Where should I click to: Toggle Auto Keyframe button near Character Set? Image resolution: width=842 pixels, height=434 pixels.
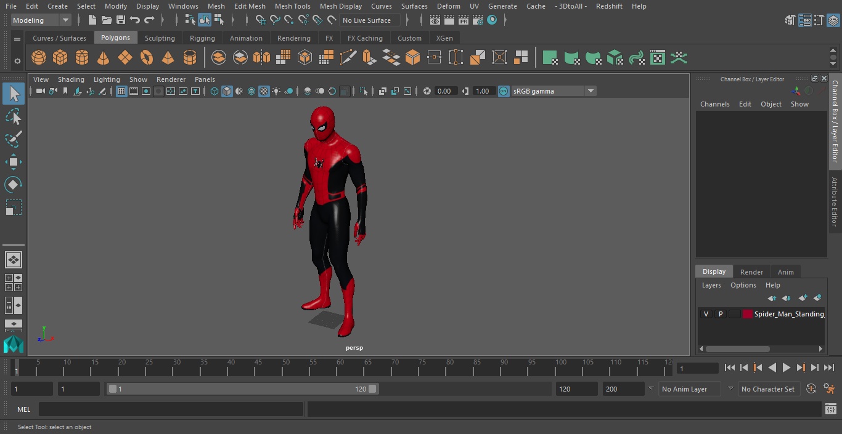click(x=811, y=389)
